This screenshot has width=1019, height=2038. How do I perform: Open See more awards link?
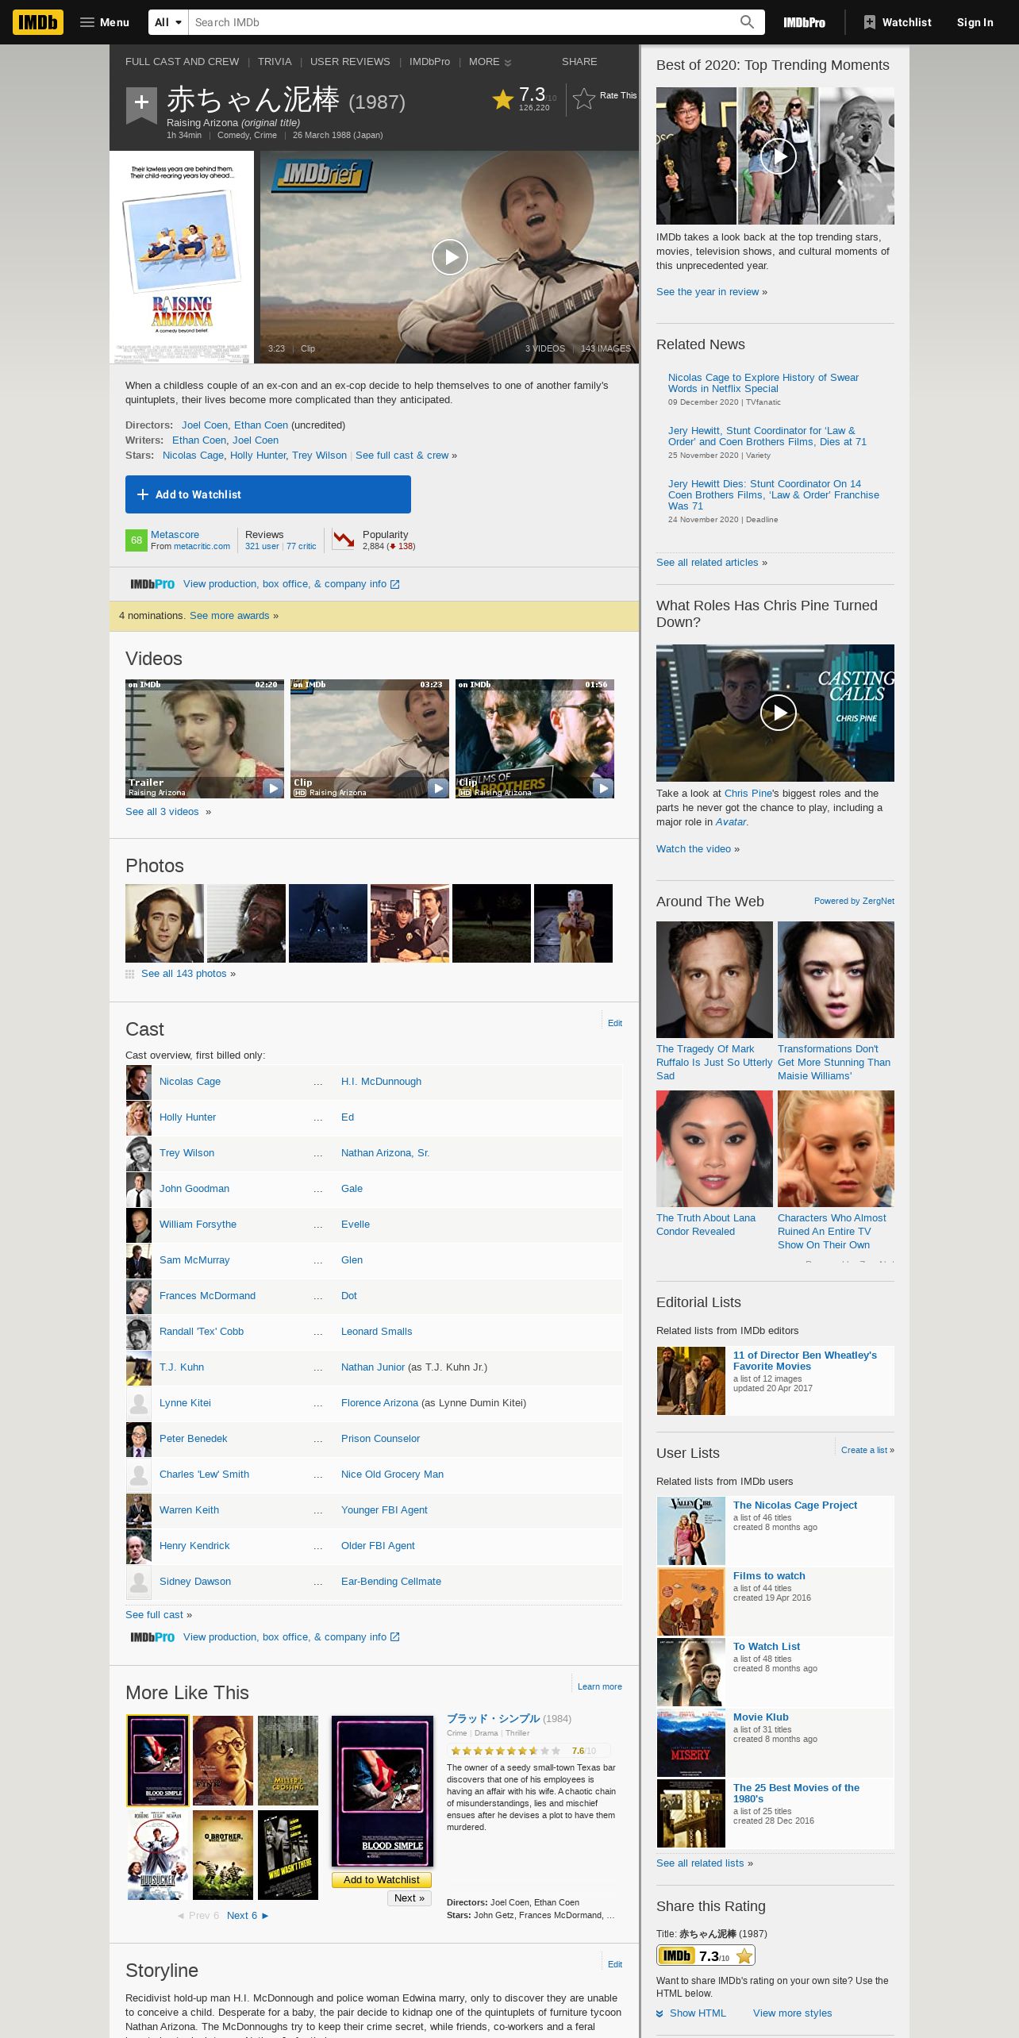click(229, 616)
